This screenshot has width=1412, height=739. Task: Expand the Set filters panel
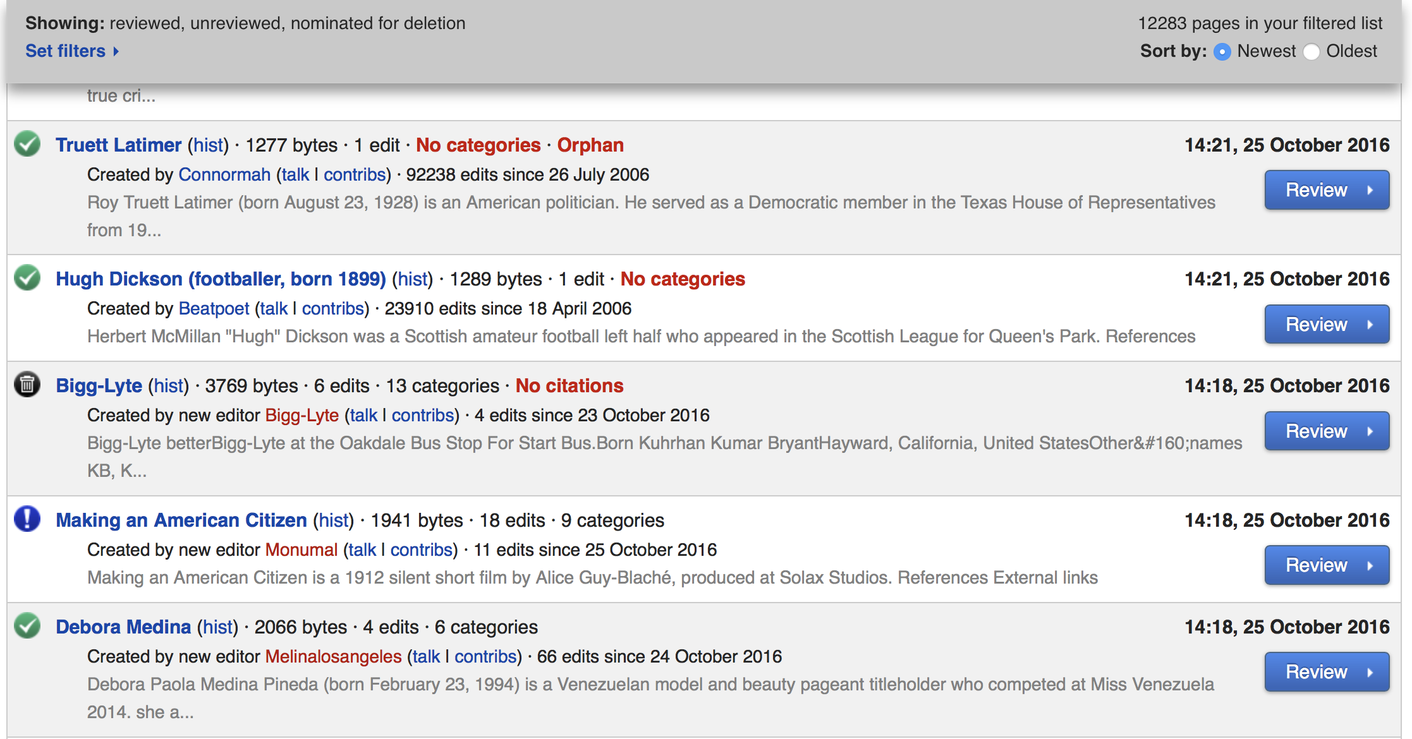72,51
